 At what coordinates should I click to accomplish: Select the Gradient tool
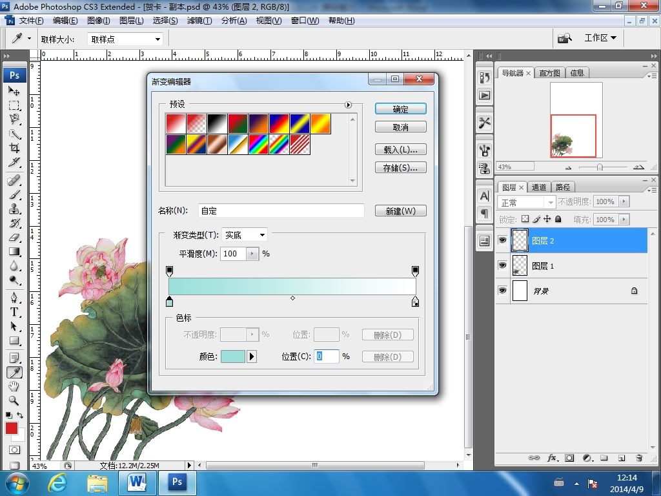coord(14,252)
